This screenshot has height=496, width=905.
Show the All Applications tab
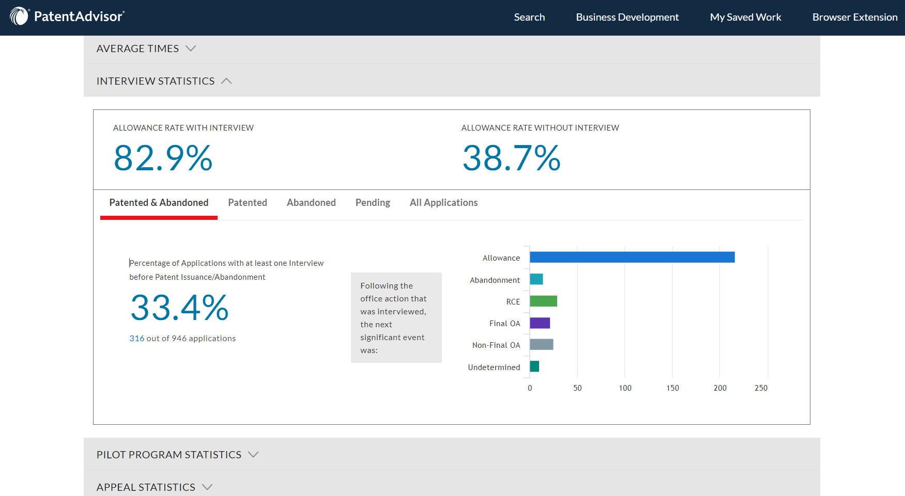point(443,203)
